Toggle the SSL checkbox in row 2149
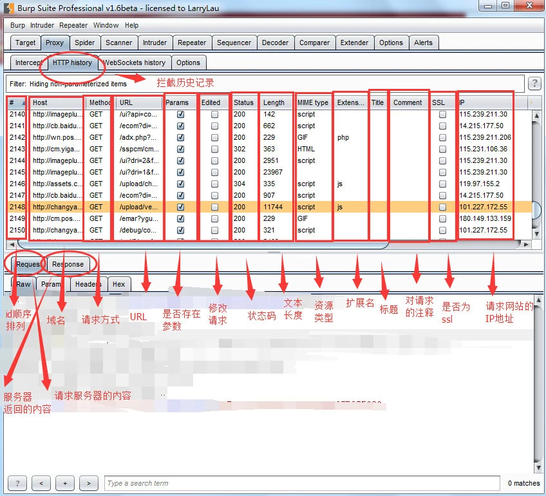Screen dimensions: 546x496 point(442,218)
